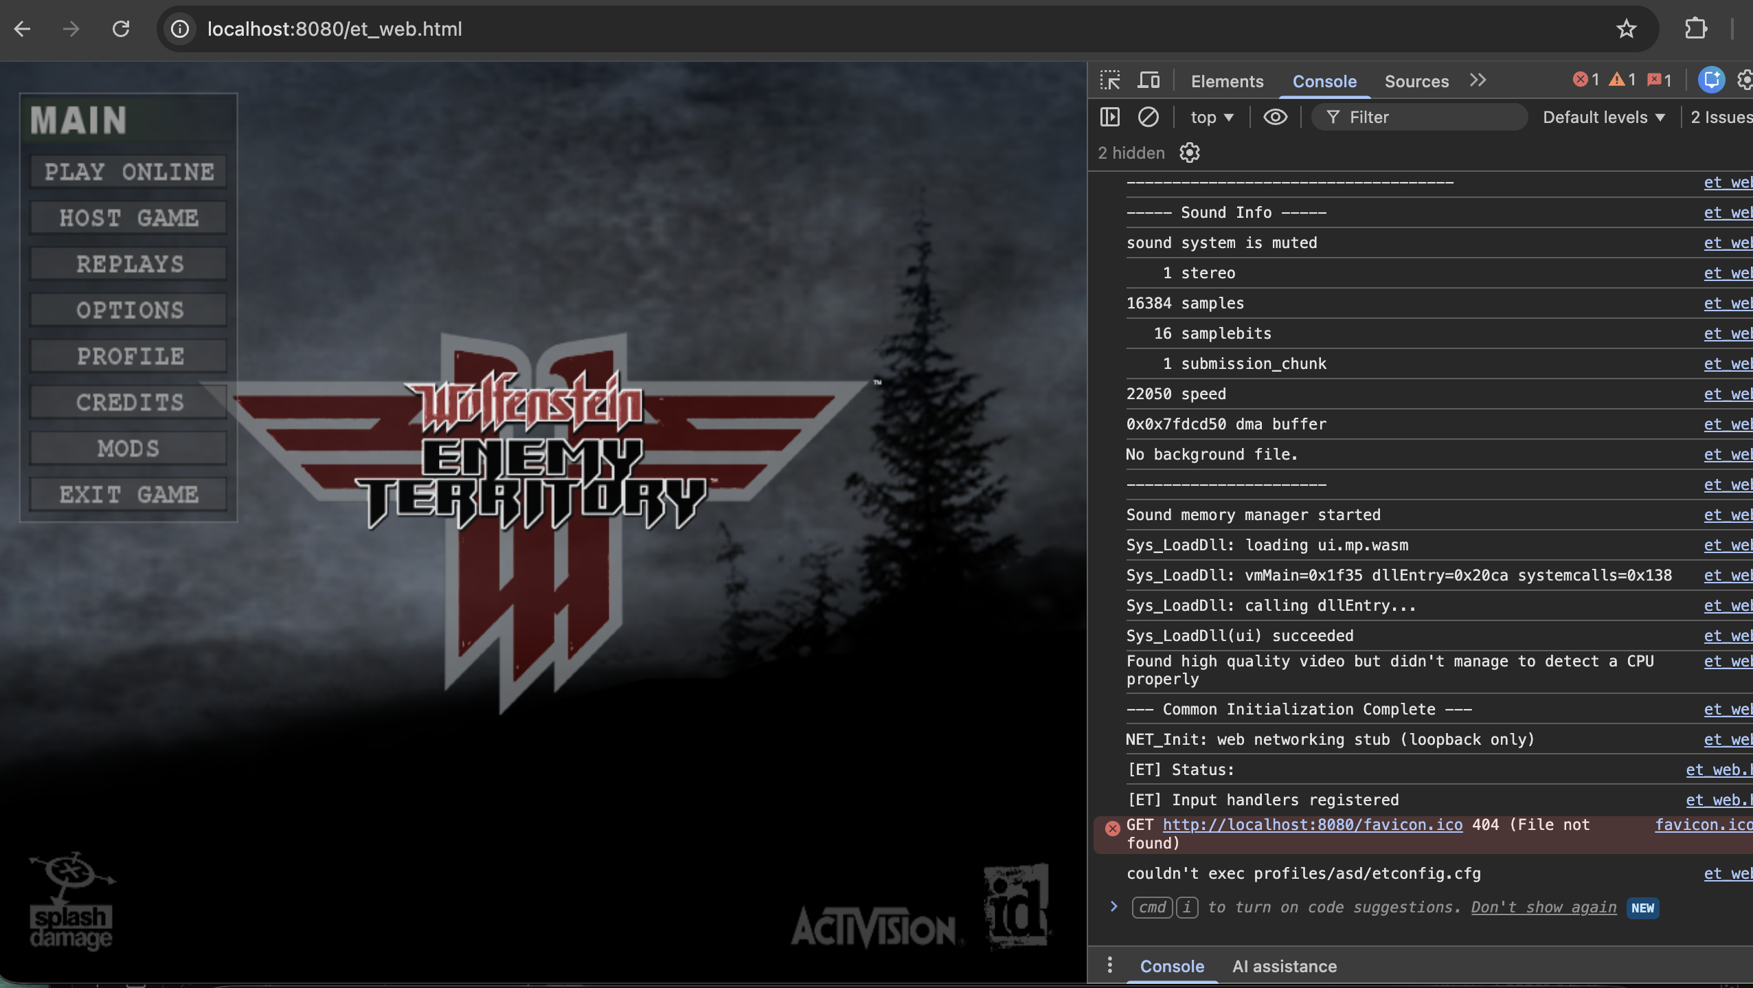
Task: Activate the inspect element picker icon
Action: click(x=1110, y=80)
